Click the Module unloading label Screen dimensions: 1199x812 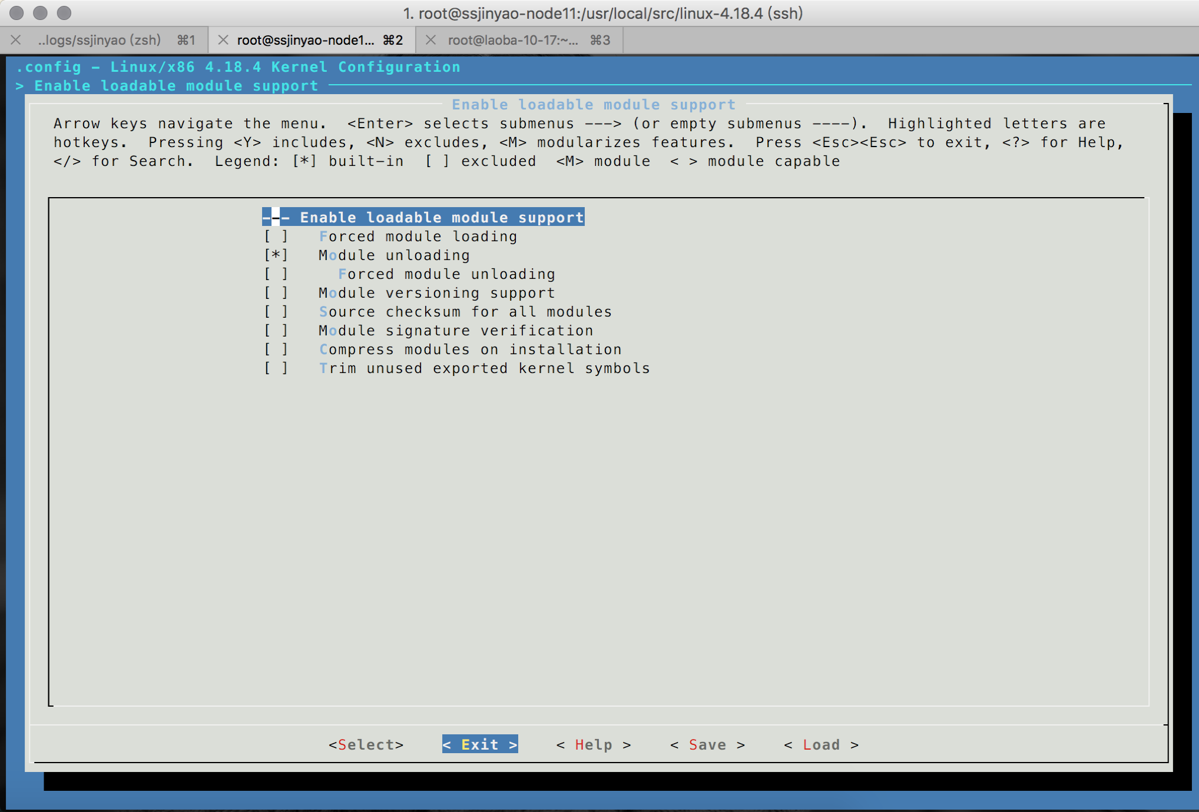click(394, 255)
